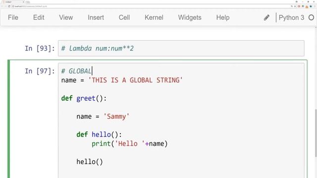Image resolution: width=317 pixels, height=178 pixels.
Task: Open the Widgets menu
Action: pyautogui.click(x=190, y=18)
